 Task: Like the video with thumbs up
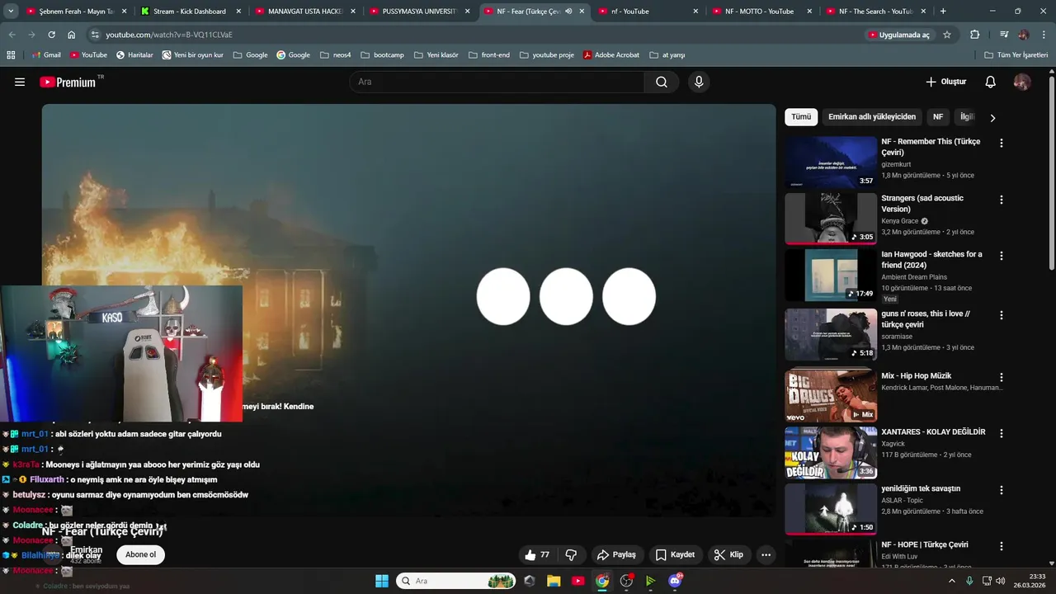[x=538, y=555]
